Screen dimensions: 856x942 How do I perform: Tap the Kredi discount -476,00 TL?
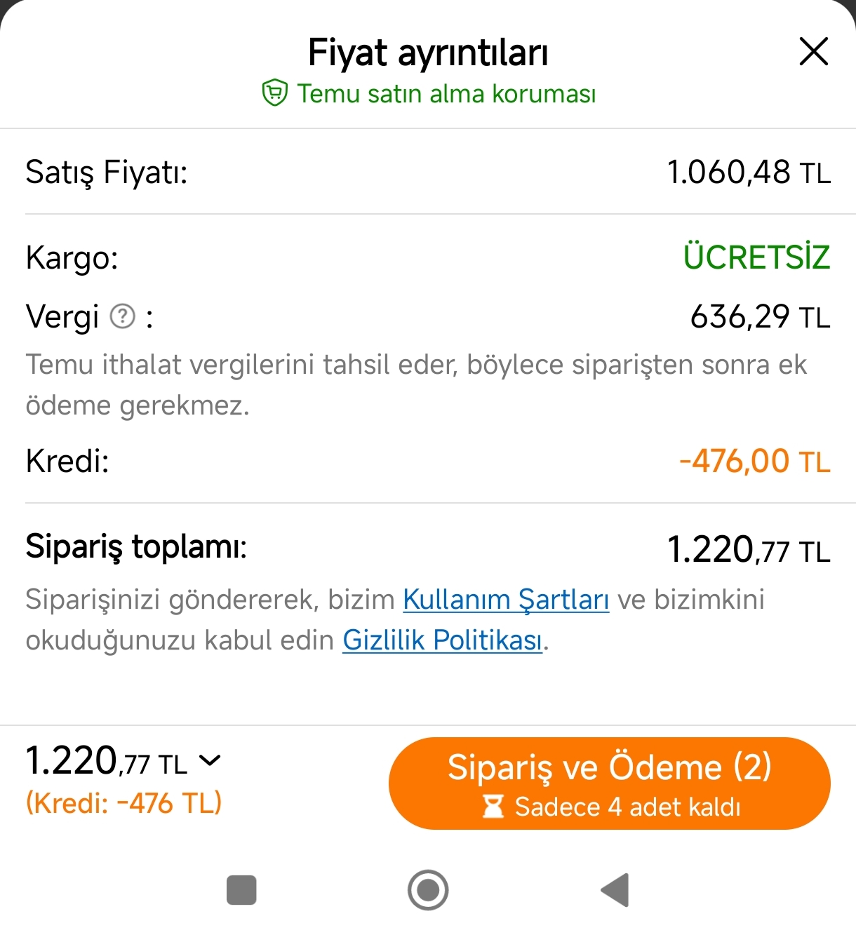[755, 462]
